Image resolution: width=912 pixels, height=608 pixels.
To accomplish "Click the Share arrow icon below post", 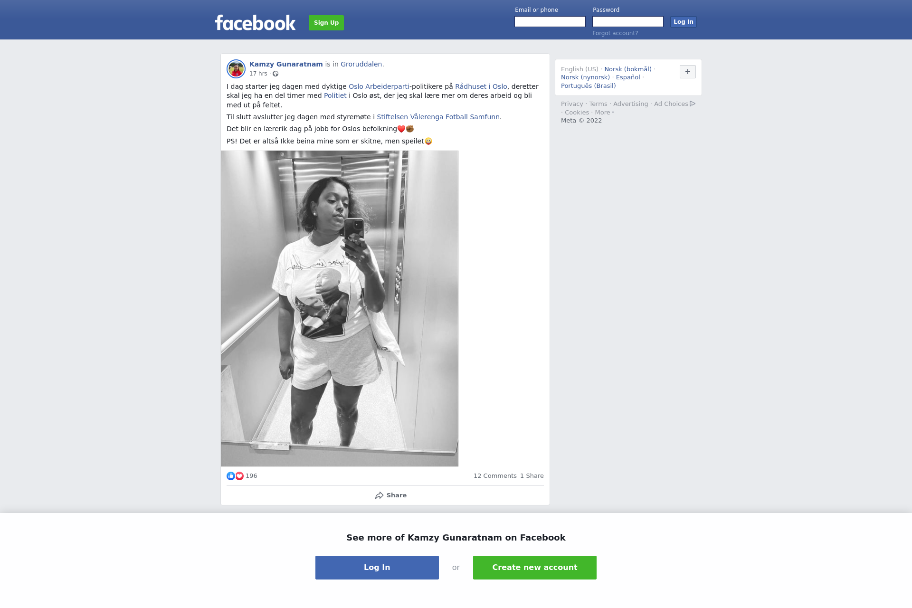I will point(379,495).
